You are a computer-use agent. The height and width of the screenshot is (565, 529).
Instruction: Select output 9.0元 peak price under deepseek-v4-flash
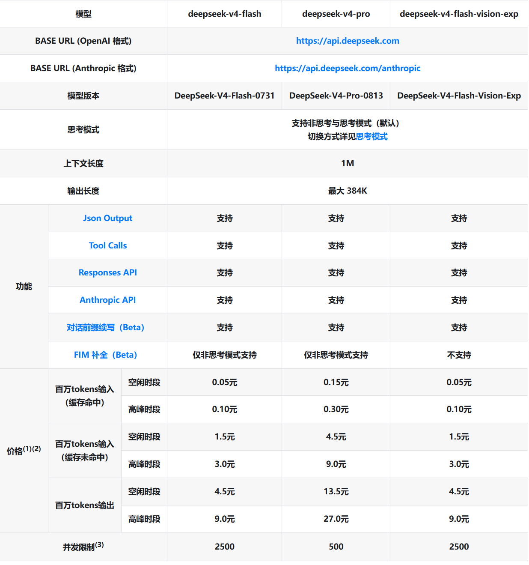pyautogui.click(x=225, y=519)
